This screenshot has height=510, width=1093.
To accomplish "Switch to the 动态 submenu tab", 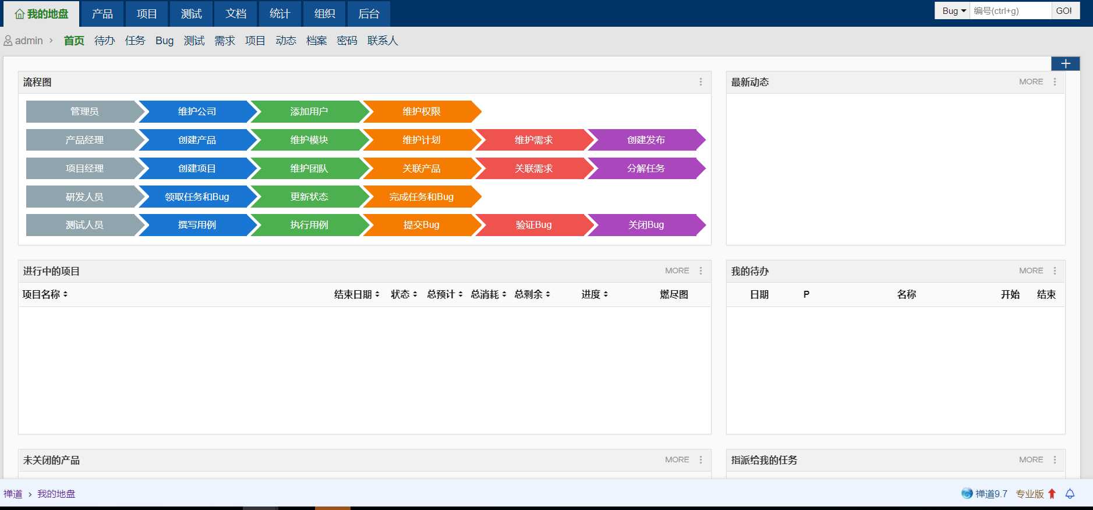I will pyautogui.click(x=286, y=41).
